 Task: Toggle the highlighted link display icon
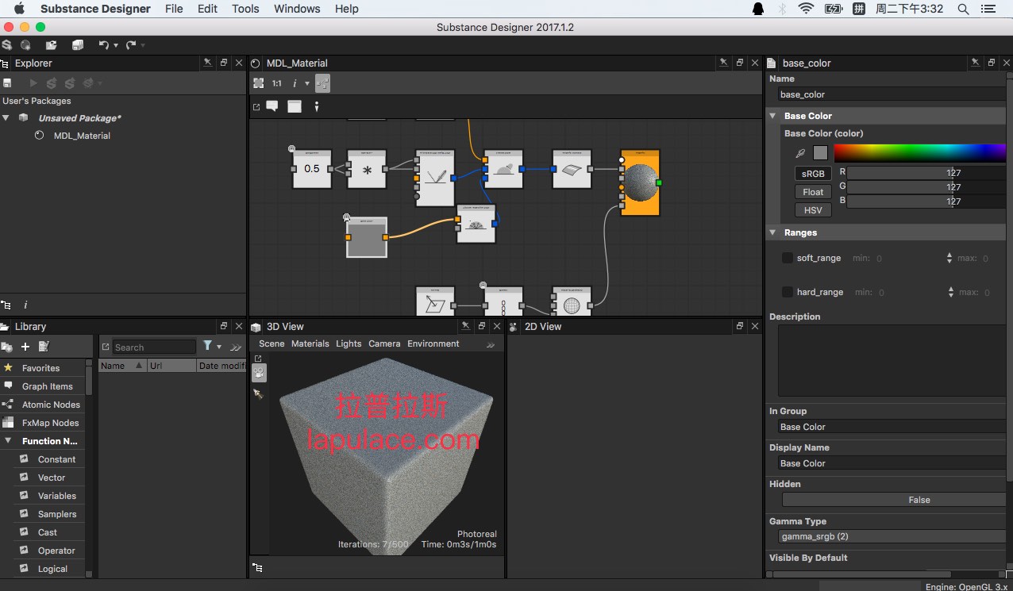pos(322,83)
